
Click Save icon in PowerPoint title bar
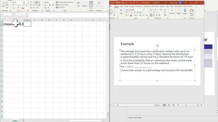point(123,3)
